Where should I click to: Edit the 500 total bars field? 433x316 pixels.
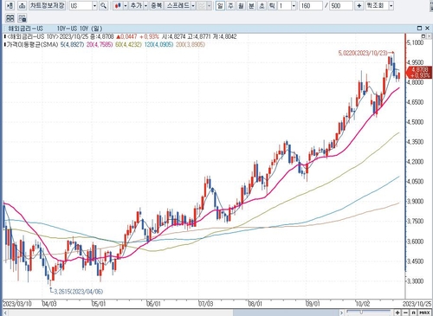(x=341, y=5)
